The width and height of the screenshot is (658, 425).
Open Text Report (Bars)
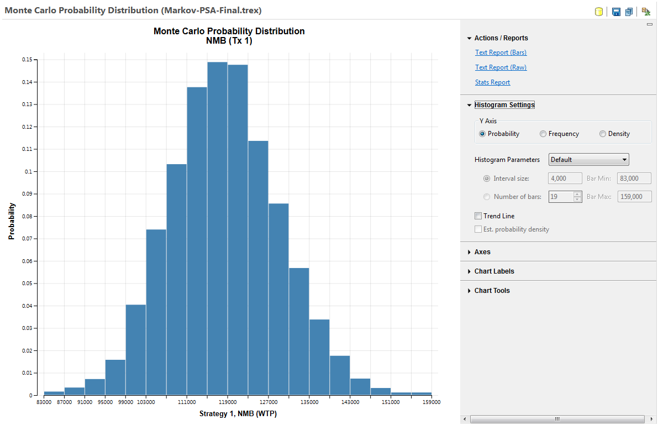coord(501,52)
